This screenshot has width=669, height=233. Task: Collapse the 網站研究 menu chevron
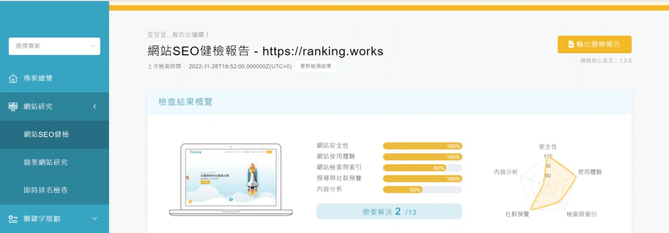95,107
